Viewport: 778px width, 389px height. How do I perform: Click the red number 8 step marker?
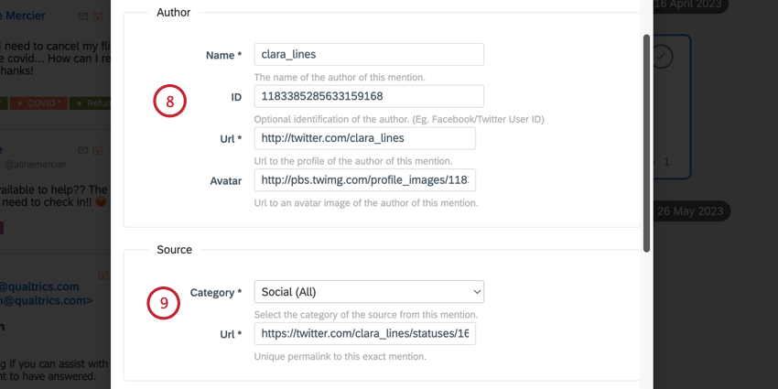coord(169,102)
